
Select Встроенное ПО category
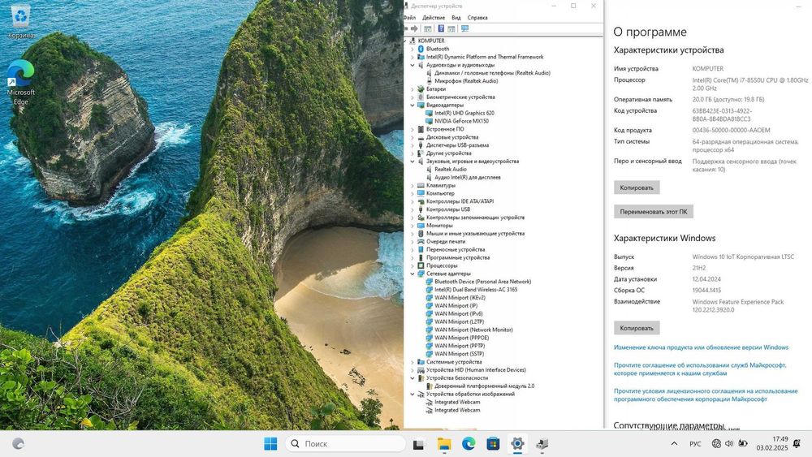[x=445, y=129]
